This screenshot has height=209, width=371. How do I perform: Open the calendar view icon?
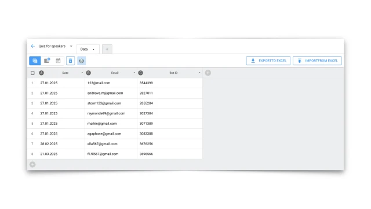click(58, 61)
